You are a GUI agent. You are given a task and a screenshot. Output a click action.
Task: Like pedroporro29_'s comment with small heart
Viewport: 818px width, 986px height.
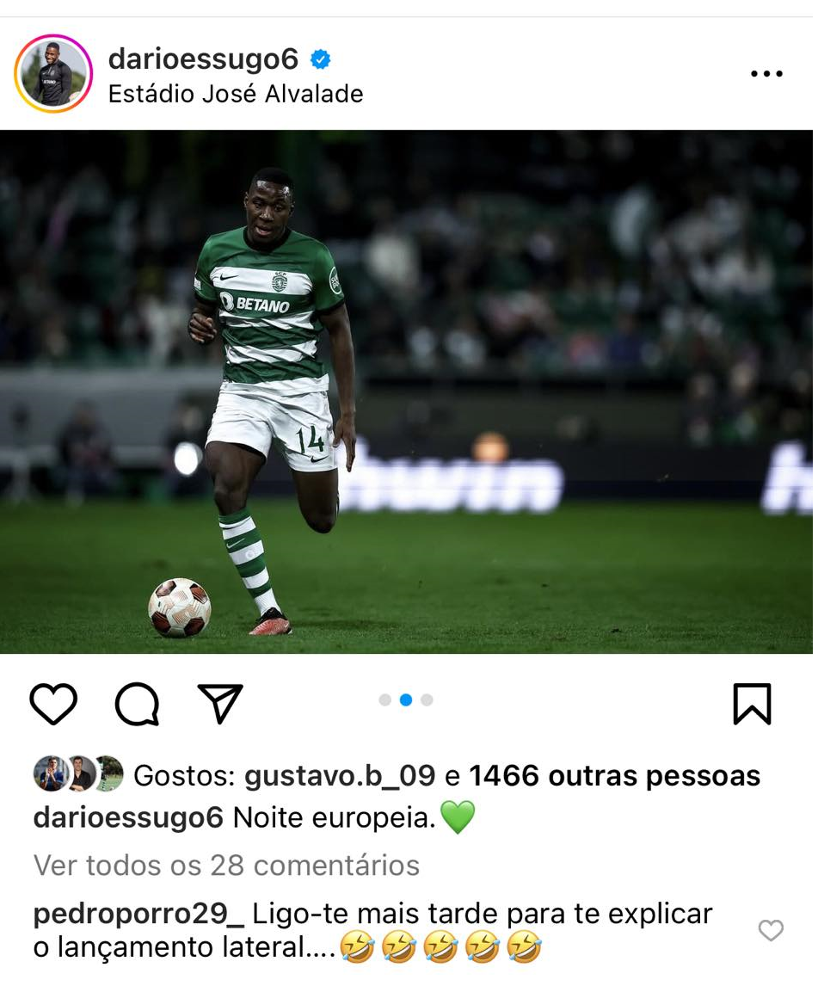point(770,930)
